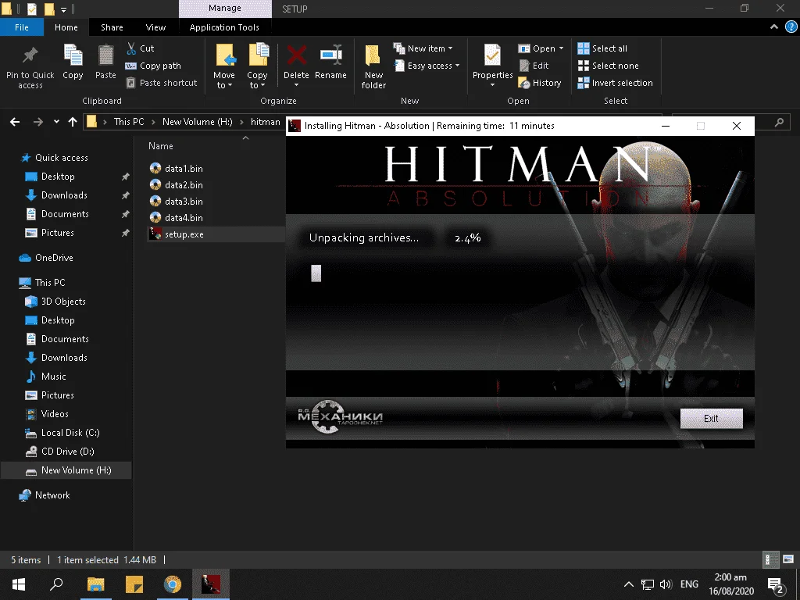Open the notification action center

(x=776, y=586)
